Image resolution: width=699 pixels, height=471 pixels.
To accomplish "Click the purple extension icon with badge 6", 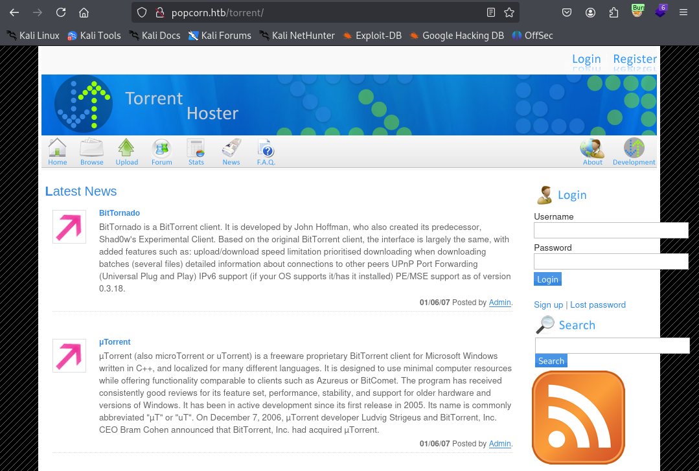I will tap(661, 11).
